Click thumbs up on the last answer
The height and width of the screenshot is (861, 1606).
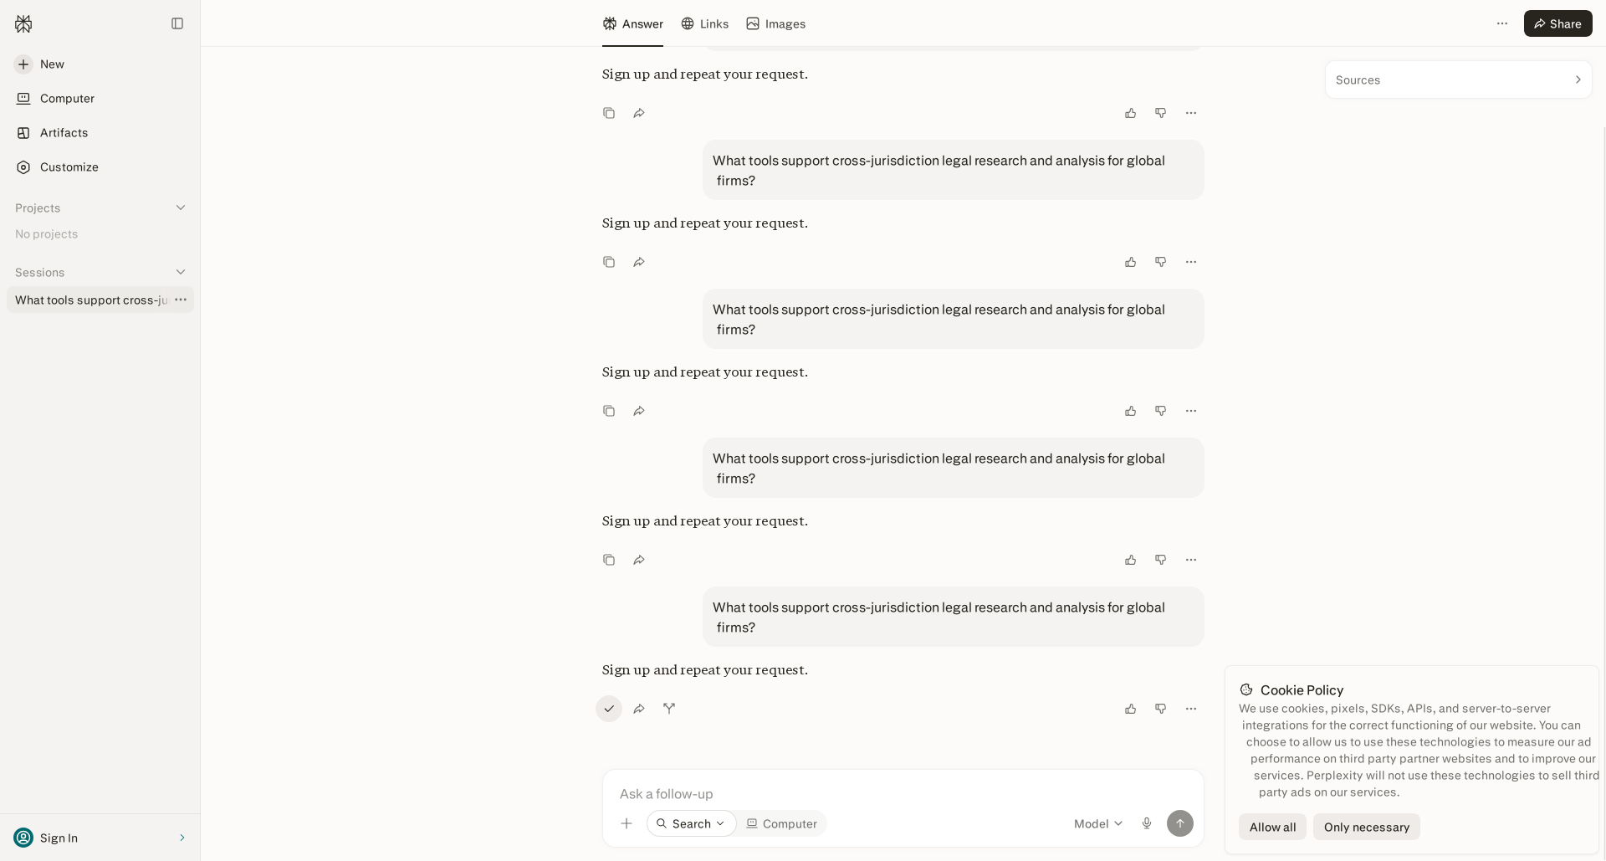1131,709
